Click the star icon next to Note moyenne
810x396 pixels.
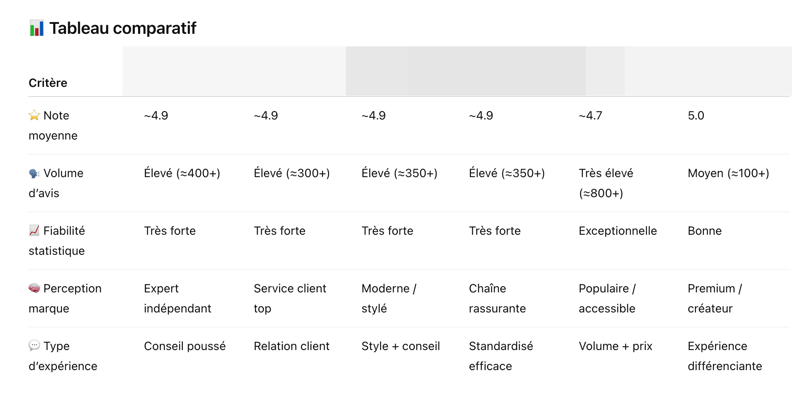click(34, 115)
